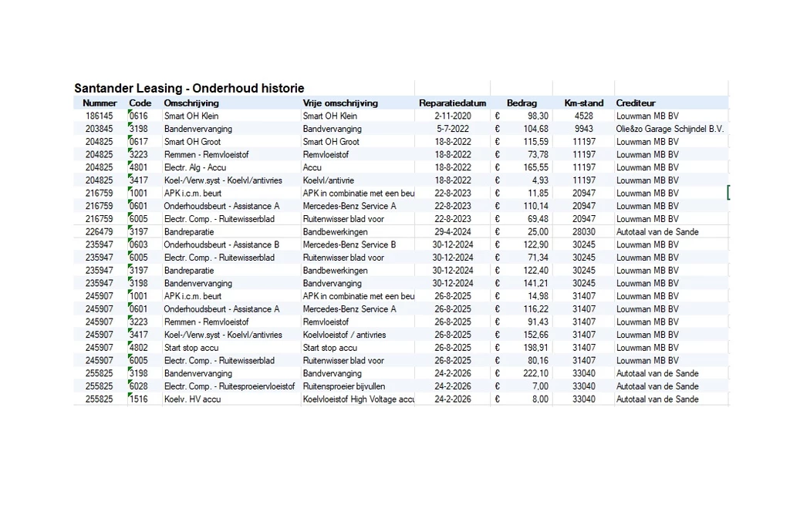Select the amount cell 152,66
Image resolution: width=790 pixels, height=519 pixels.
pos(535,335)
